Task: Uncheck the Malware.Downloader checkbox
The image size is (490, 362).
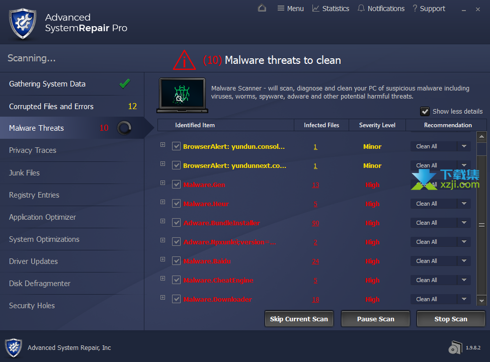Action: point(176,299)
